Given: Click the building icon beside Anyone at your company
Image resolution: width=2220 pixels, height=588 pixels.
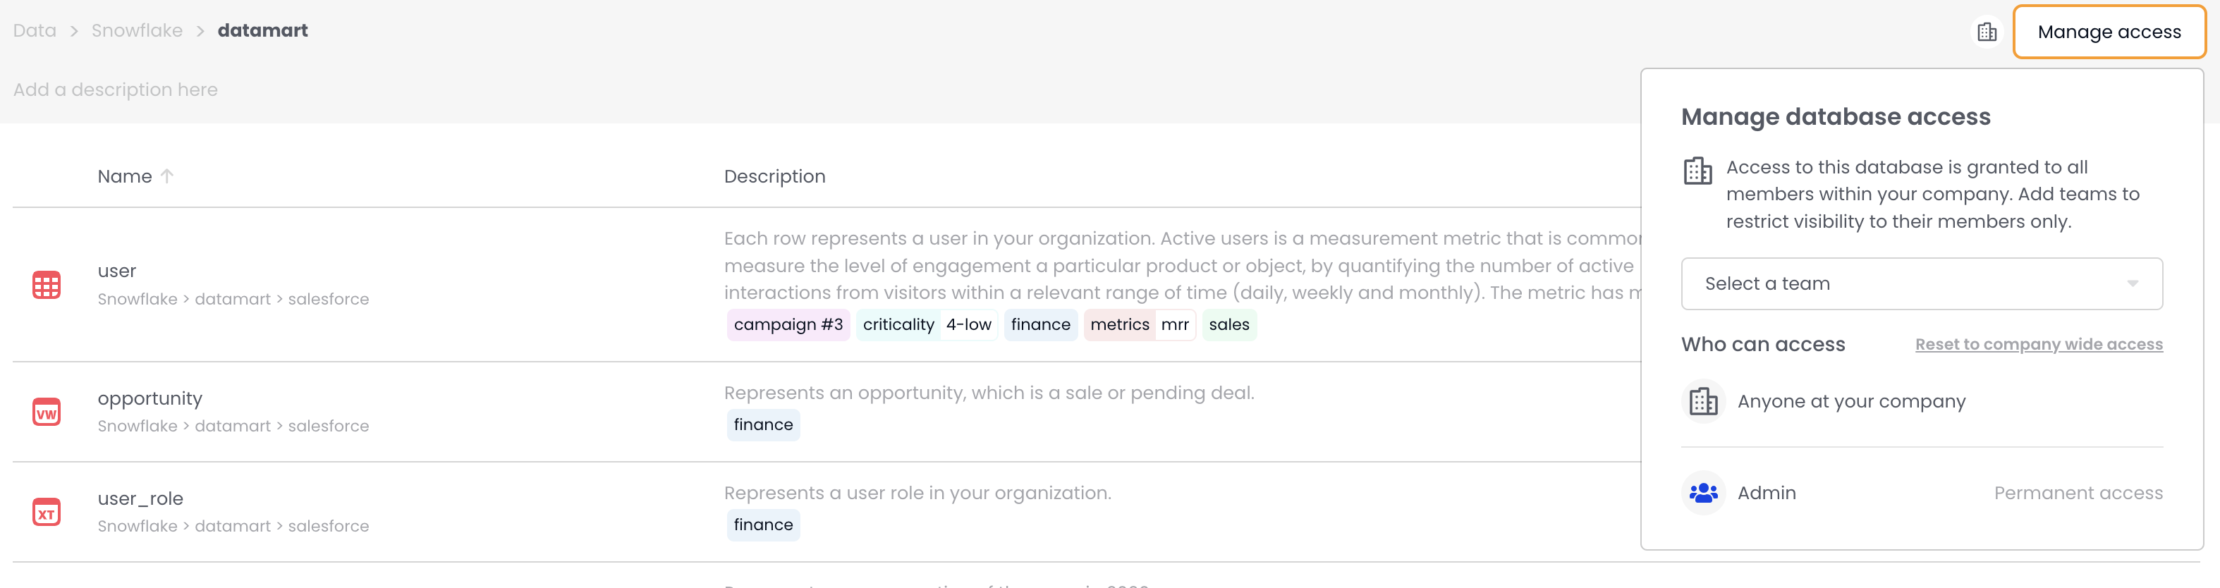Looking at the screenshot, I should click(x=1703, y=401).
